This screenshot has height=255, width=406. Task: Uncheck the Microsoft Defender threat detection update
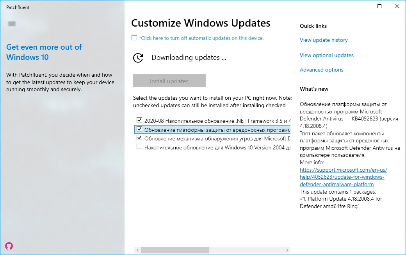pyautogui.click(x=139, y=138)
